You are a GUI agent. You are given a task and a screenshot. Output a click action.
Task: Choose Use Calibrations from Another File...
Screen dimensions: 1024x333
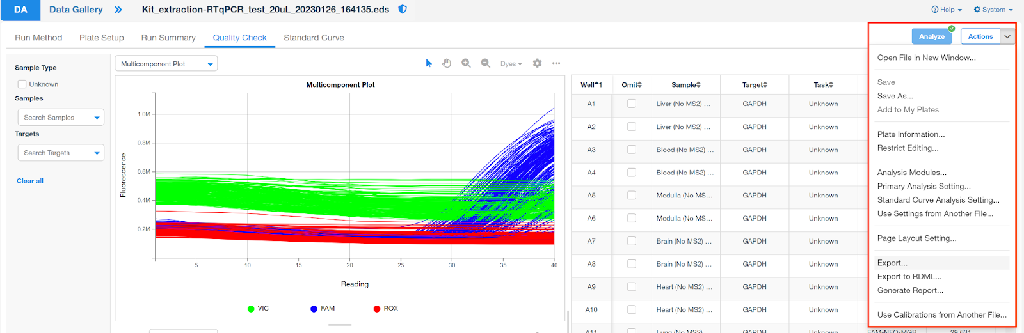(x=942, y=314)
